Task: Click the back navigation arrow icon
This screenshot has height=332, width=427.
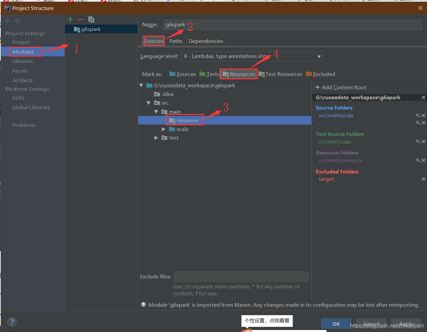Action: click(x=7, y=21)
